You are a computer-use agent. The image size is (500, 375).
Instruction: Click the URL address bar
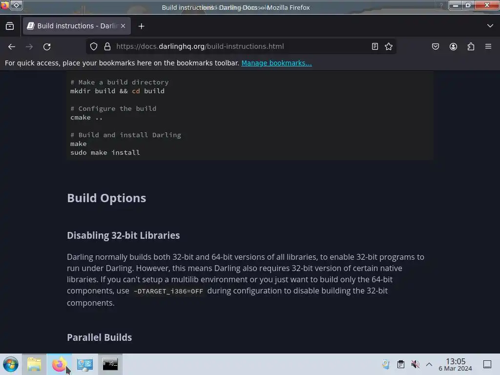pos(241,46)
